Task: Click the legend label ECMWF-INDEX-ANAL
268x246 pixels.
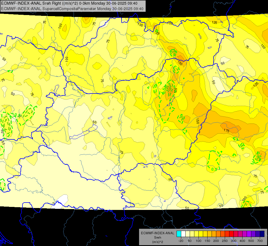Action: [x=158, y=233]
